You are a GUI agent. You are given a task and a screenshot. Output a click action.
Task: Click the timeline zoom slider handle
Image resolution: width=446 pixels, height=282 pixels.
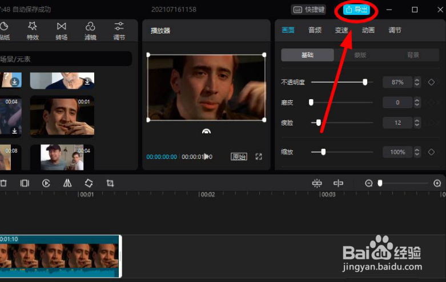pos(380,183)
